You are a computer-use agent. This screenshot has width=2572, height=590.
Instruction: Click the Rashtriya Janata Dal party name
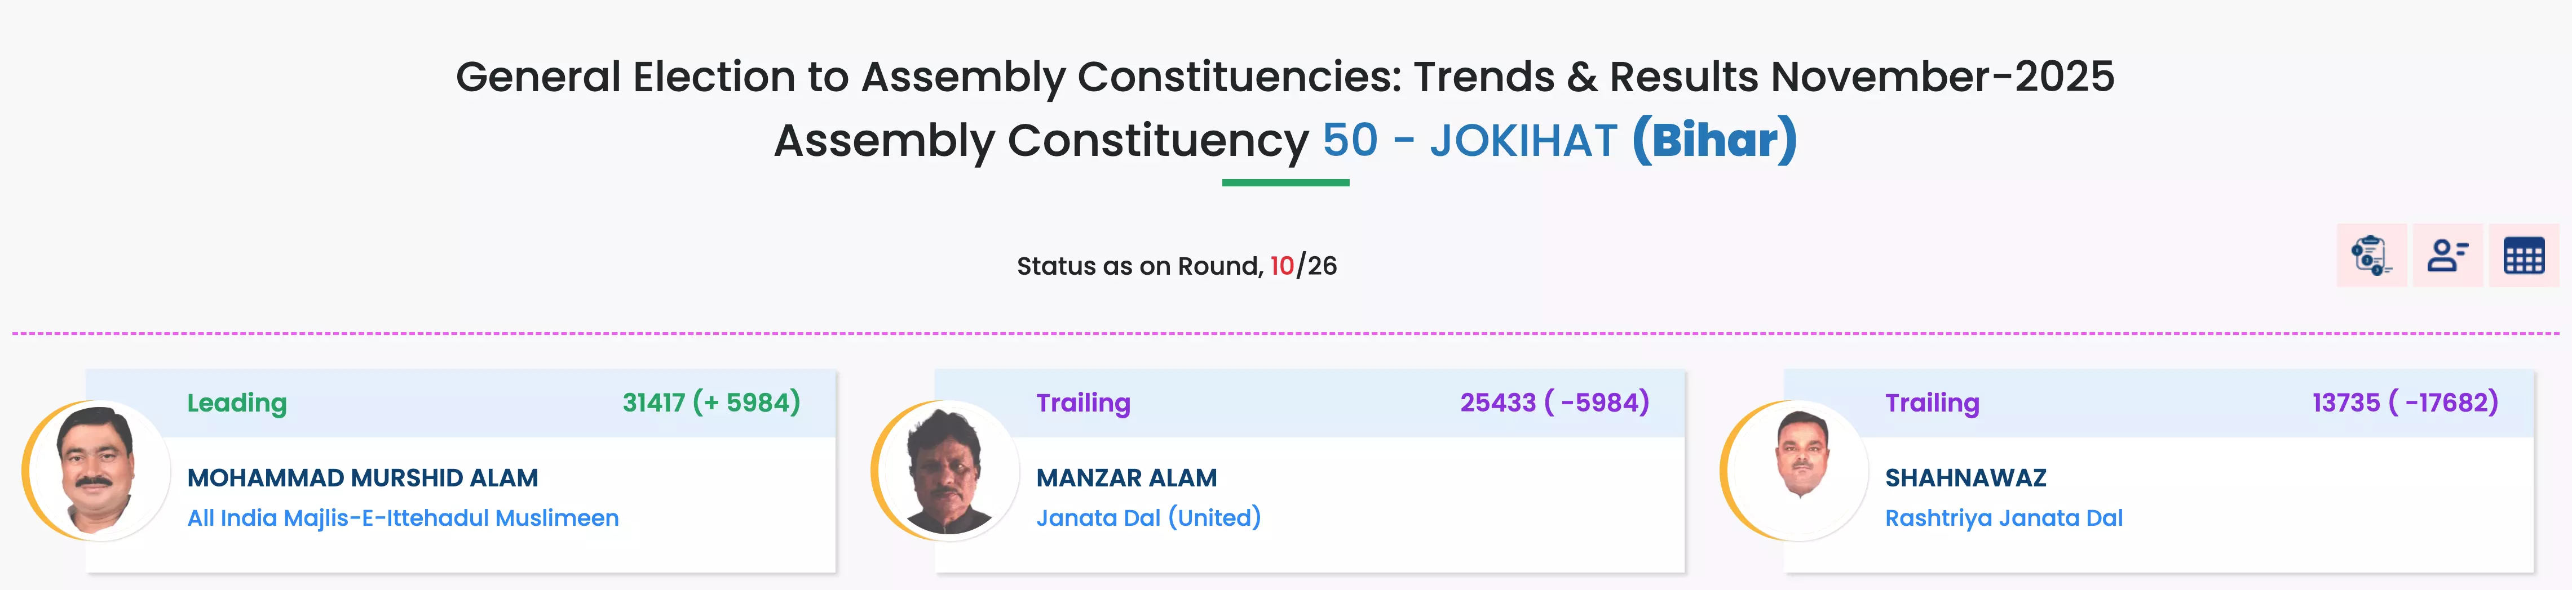coord(2003,519)
